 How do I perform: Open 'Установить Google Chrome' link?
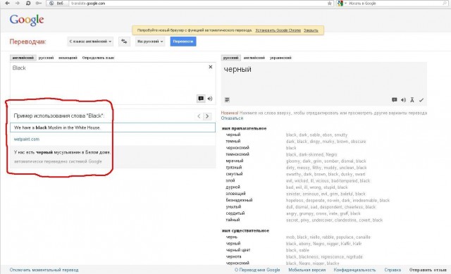(278, 30)
